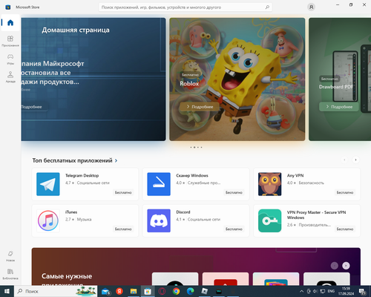Click Подробнее button on the Roblox banner
The width and height of the screenshot is (371, 297).
[200, 107]
